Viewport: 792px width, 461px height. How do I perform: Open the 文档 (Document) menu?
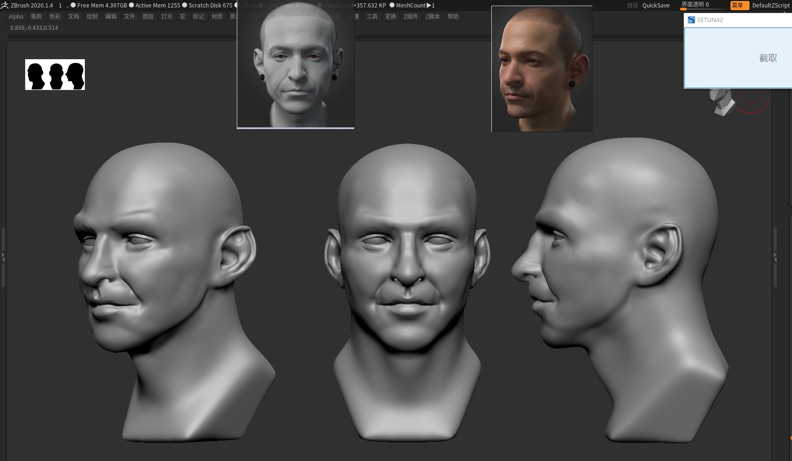tap(74, 17)
